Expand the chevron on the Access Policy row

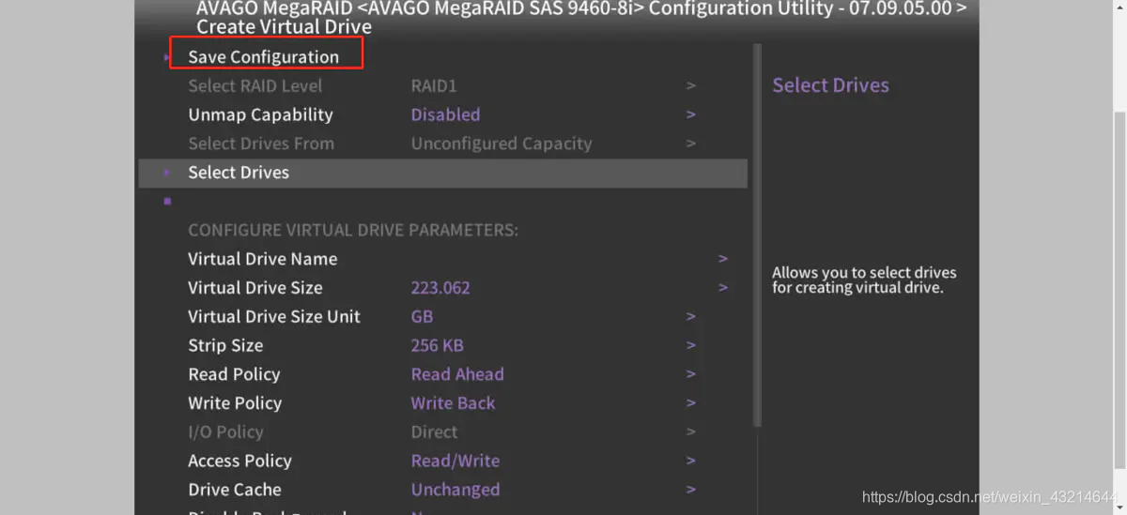[x=691, y=462]
